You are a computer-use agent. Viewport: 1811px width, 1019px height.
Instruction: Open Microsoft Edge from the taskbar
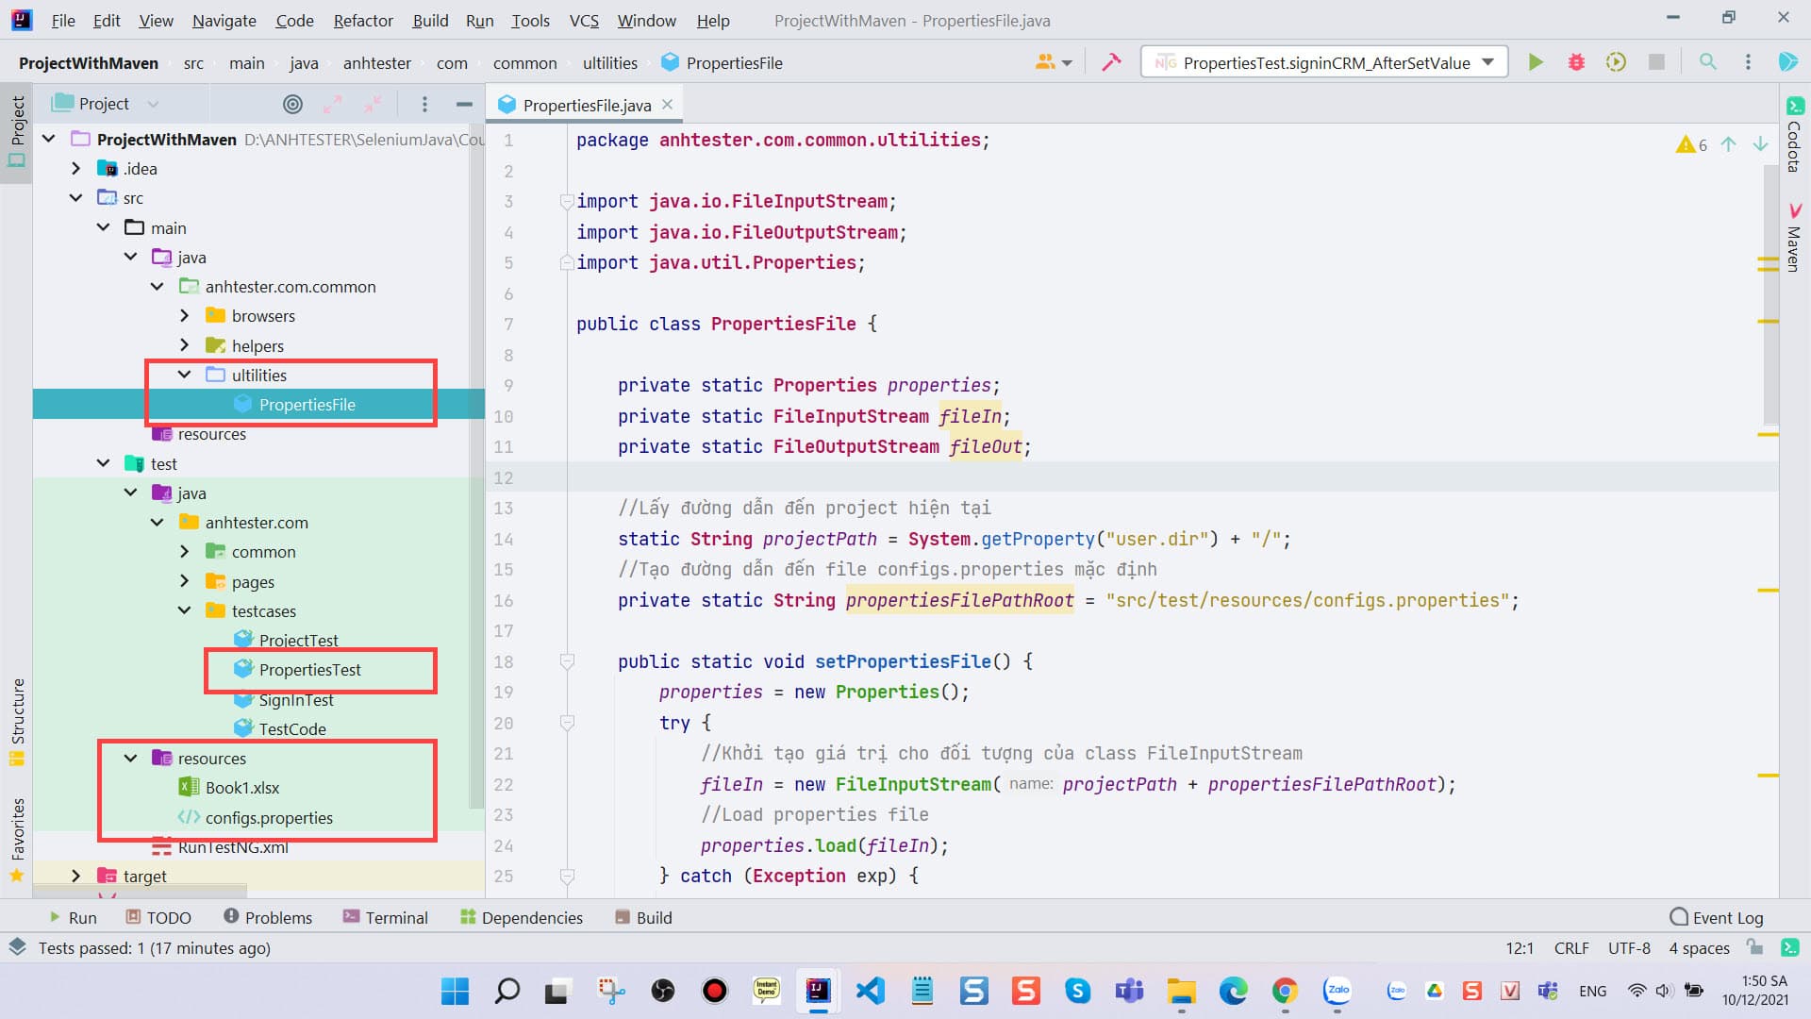(x=1233, y=991)
